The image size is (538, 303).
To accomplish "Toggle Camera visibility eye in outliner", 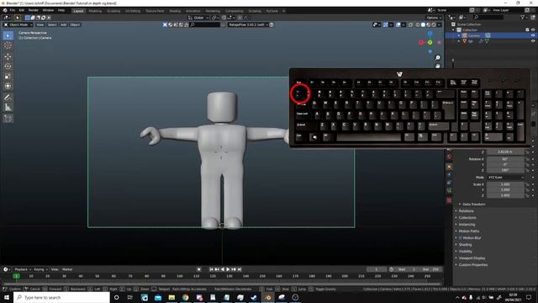I will pyautogui.click(x=533, y=35).
